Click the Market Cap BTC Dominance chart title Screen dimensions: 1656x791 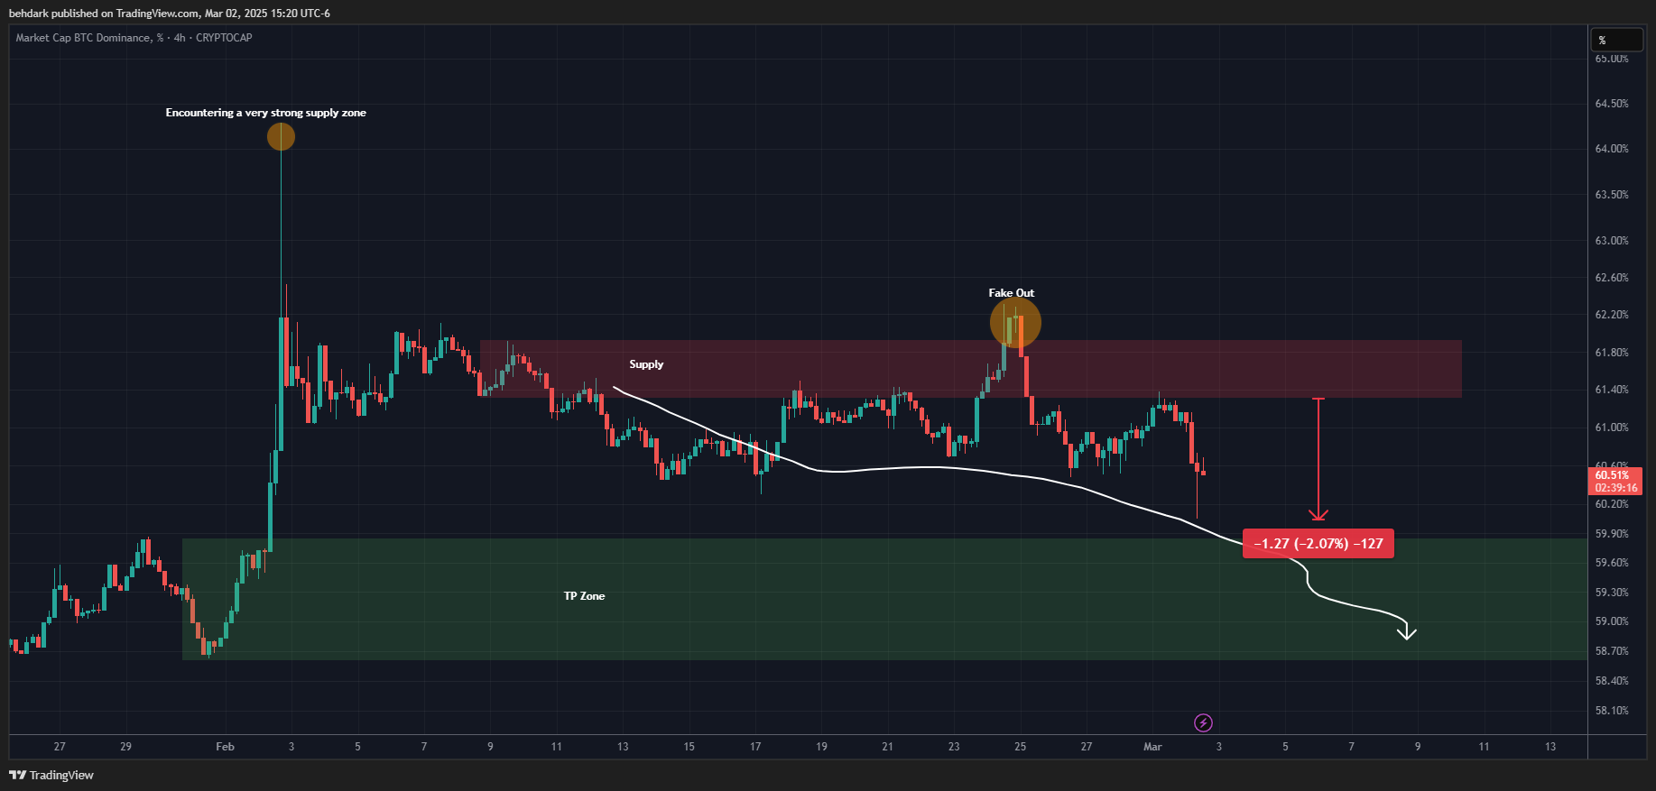click(x=134, y=38)
